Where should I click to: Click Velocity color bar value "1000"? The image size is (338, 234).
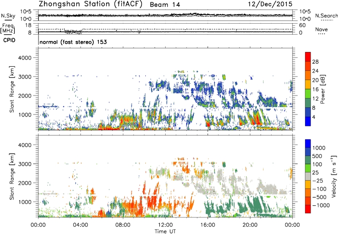(319, 148)
